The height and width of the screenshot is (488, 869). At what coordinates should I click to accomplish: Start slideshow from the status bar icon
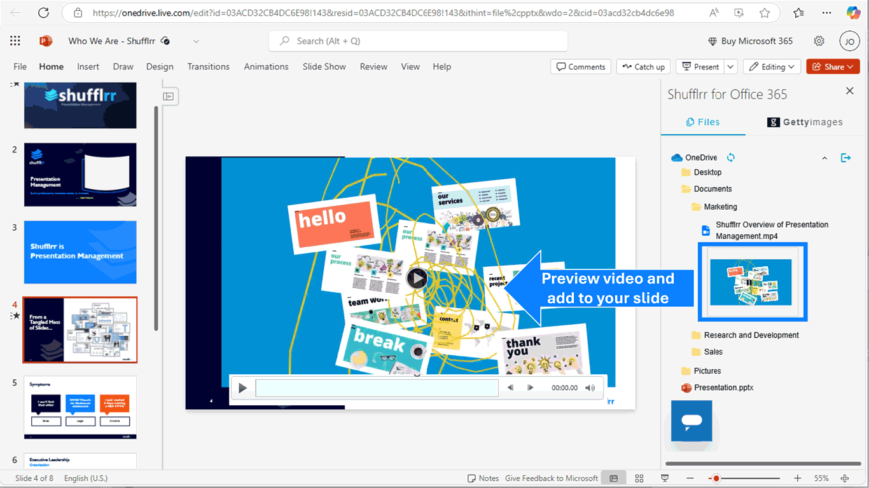(x=665, y=478)
